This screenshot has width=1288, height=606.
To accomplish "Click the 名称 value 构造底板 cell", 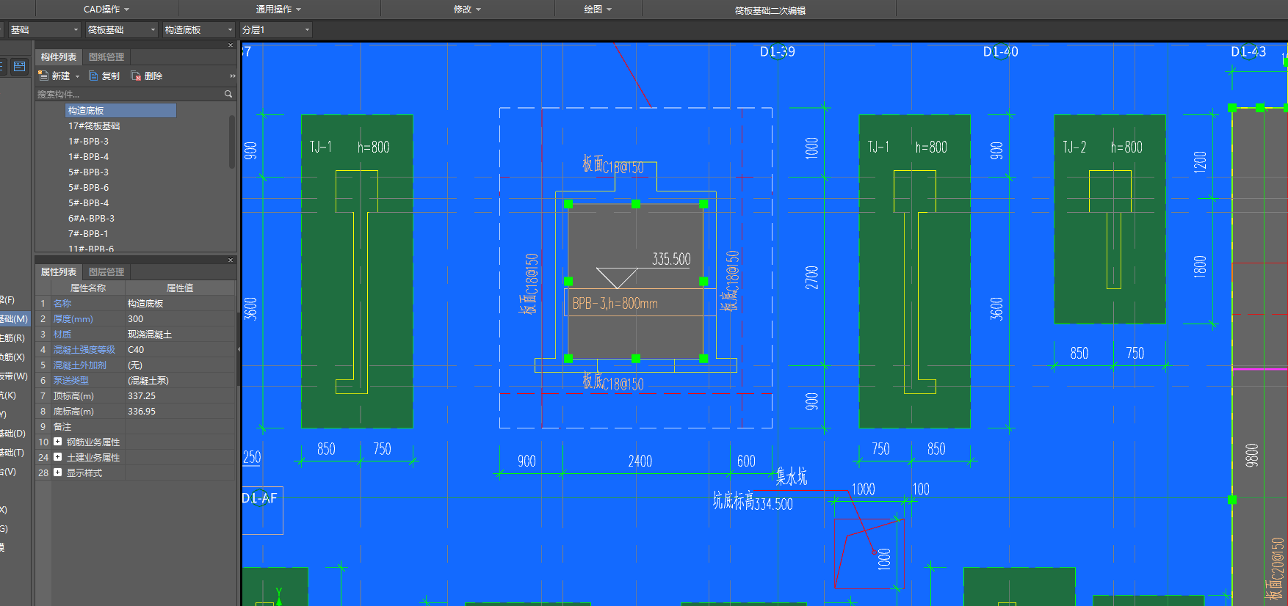I will [180, 304].
